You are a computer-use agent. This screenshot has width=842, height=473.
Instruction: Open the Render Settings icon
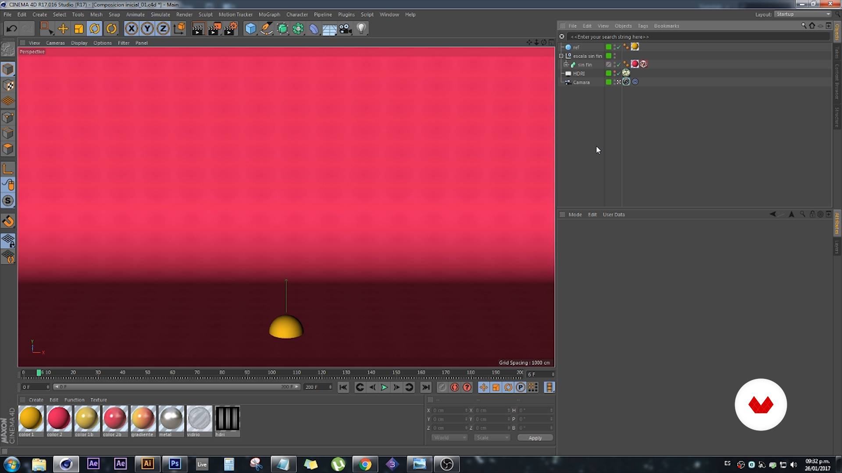(x=230, y=28)
